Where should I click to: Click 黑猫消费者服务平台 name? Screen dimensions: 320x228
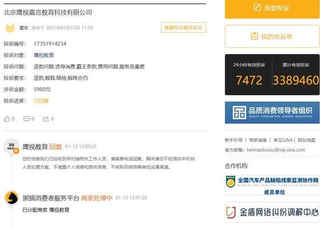(51, 198)
